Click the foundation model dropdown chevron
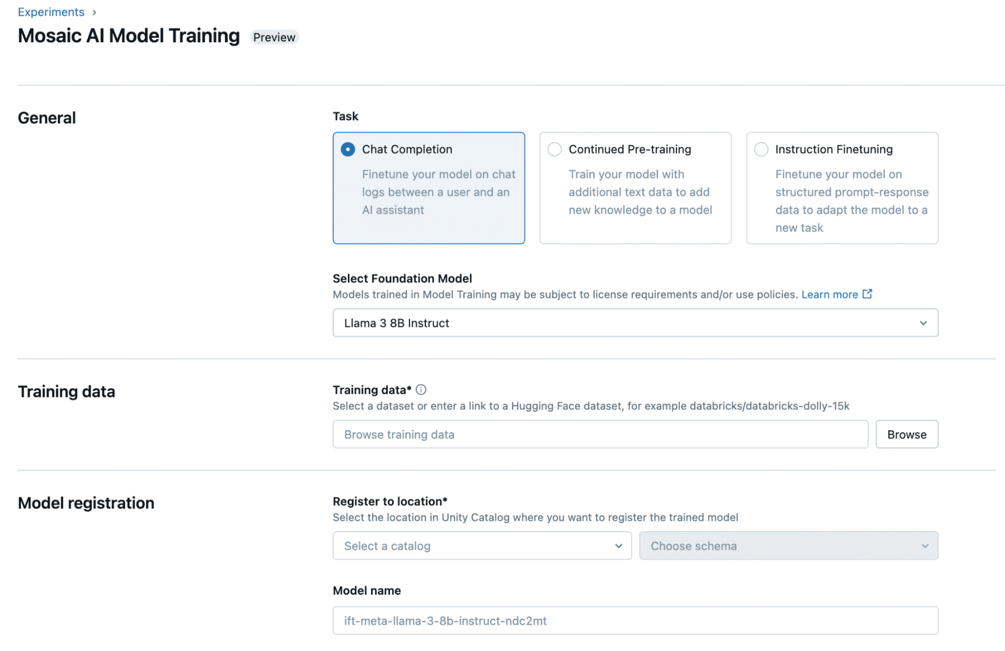This screenshot has width=1005, height=651. (x=923, y=322)
